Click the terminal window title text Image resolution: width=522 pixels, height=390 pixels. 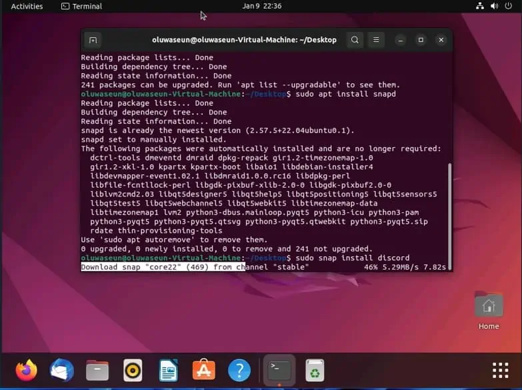244,40
